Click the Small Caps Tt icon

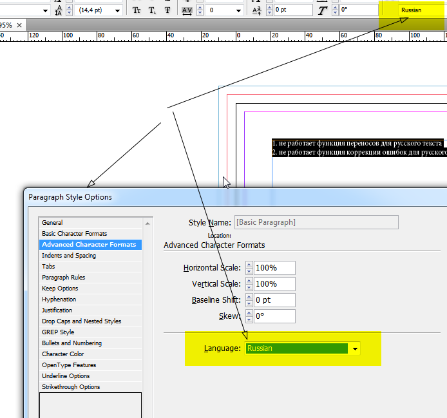137,10
